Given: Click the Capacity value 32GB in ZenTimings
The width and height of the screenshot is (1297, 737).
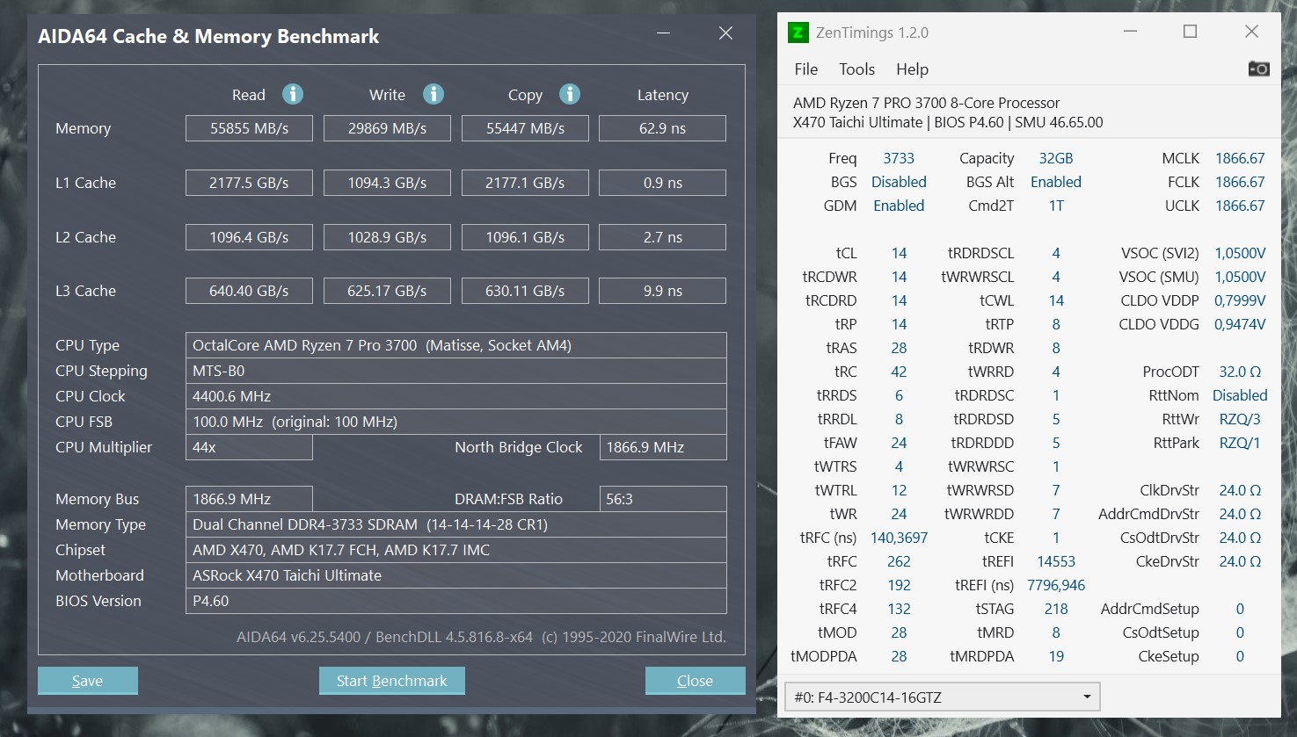Looking at the screenshot, I should coord(1056,158).
